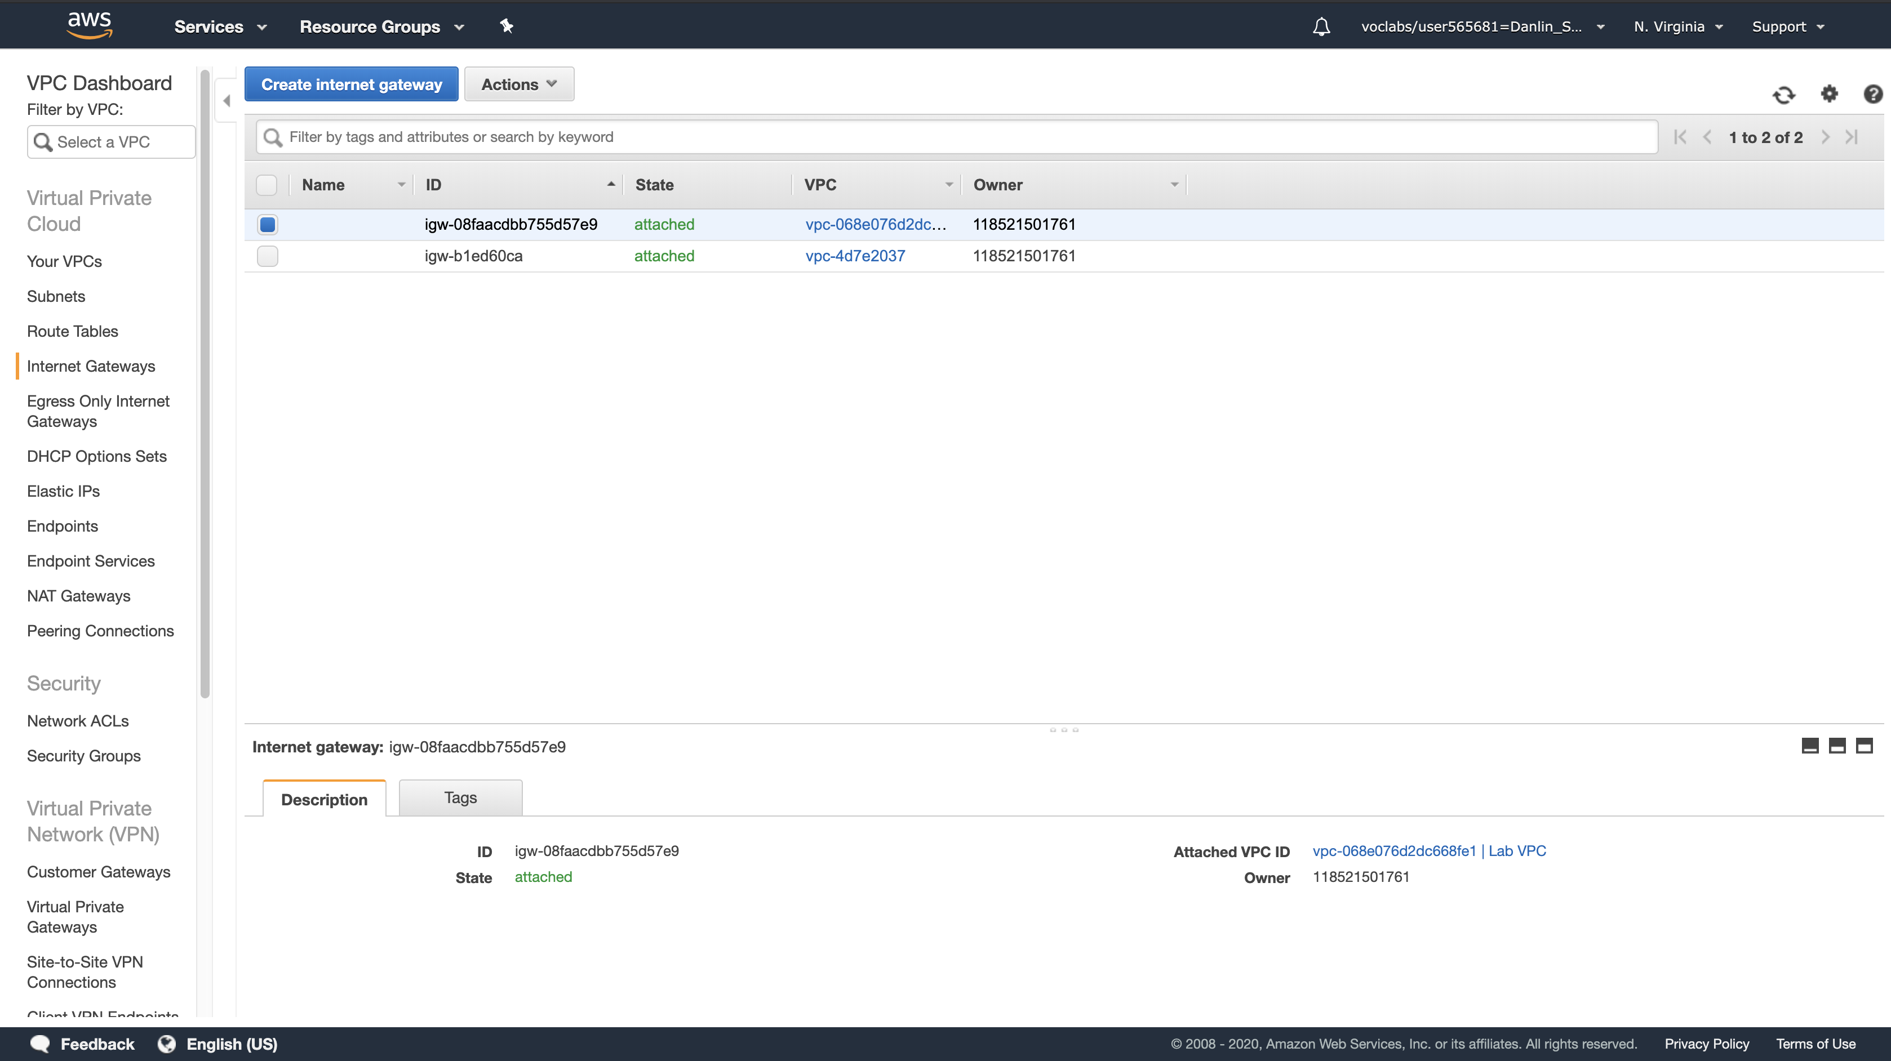The height and width of the screenshot is (1061, 1891).
Task: Open NAT Gateways in the sidebar
Action: pyautogui.click(x=78, y=596)
